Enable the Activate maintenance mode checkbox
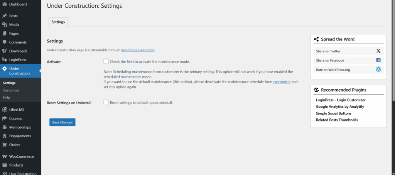Screen dimensions: 395x175 click(x=106, y=61)
